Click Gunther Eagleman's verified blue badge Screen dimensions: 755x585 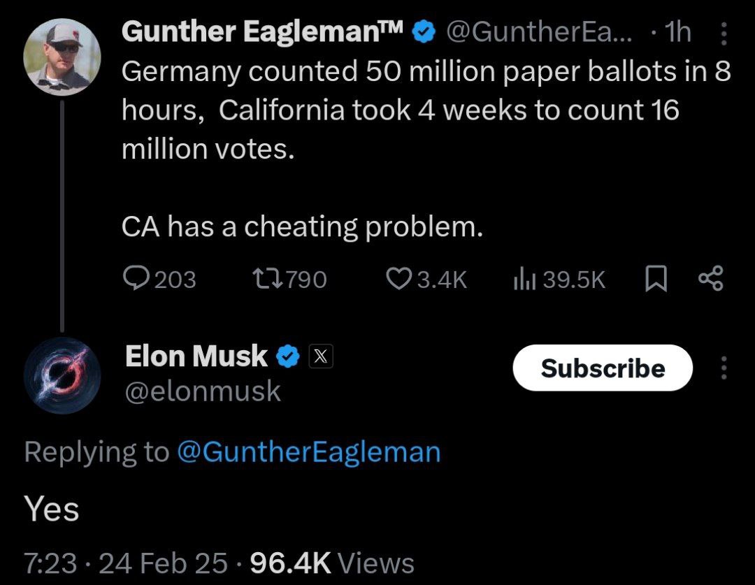coord(423,31)
